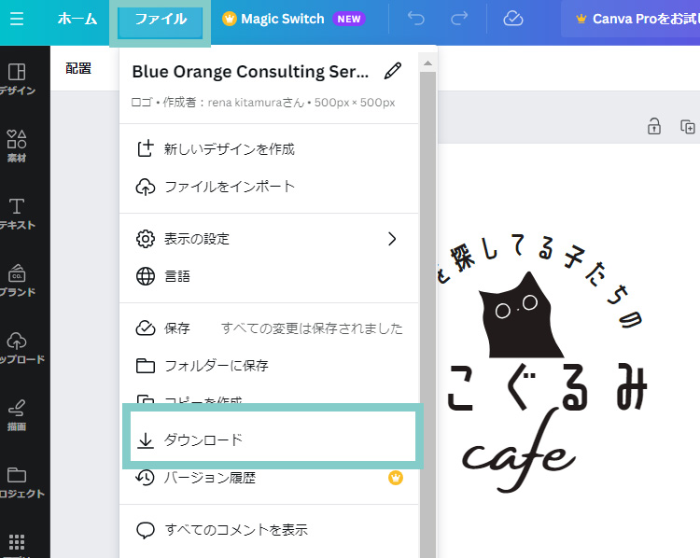Click the crown icon in Canva Pro button
700x558 pixels.
(581, 19)
